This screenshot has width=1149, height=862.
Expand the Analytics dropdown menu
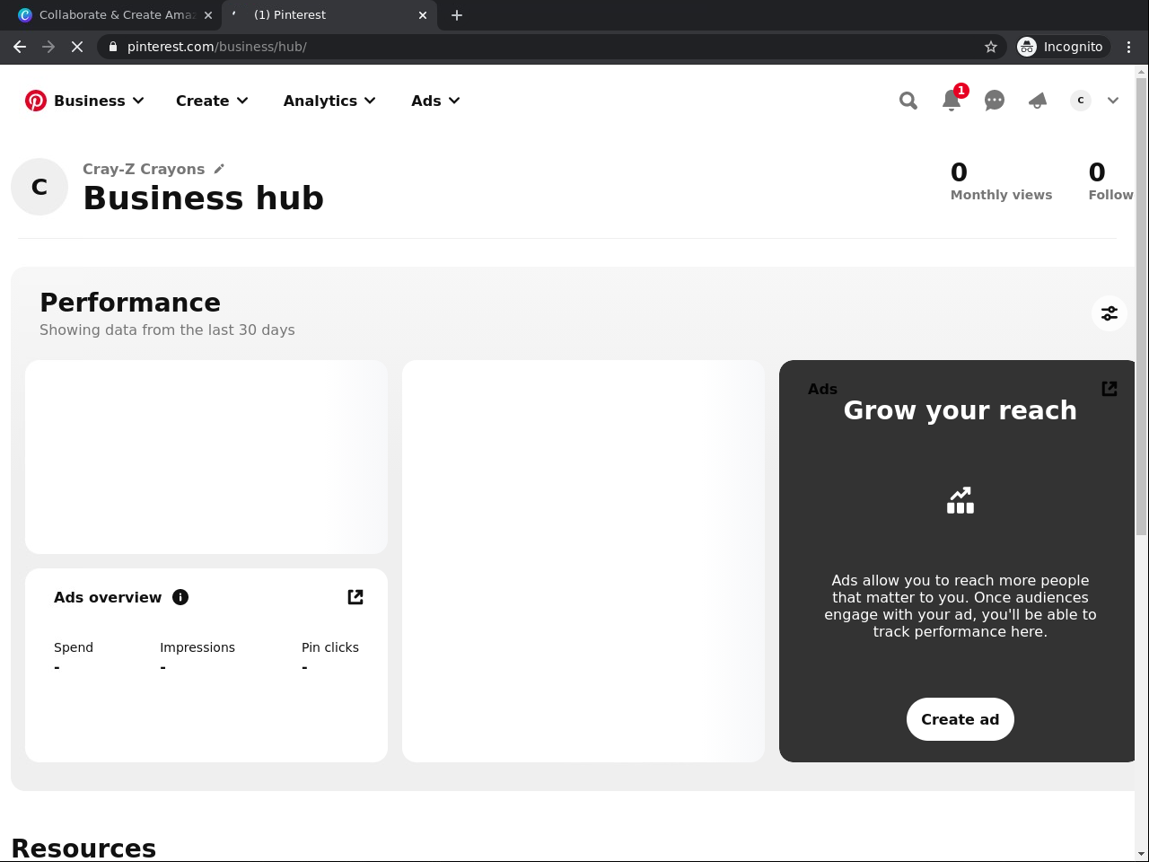coord(329,101)
